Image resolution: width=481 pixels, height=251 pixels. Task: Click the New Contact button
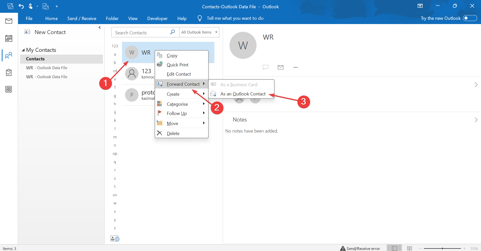click(x=45, y=32)
